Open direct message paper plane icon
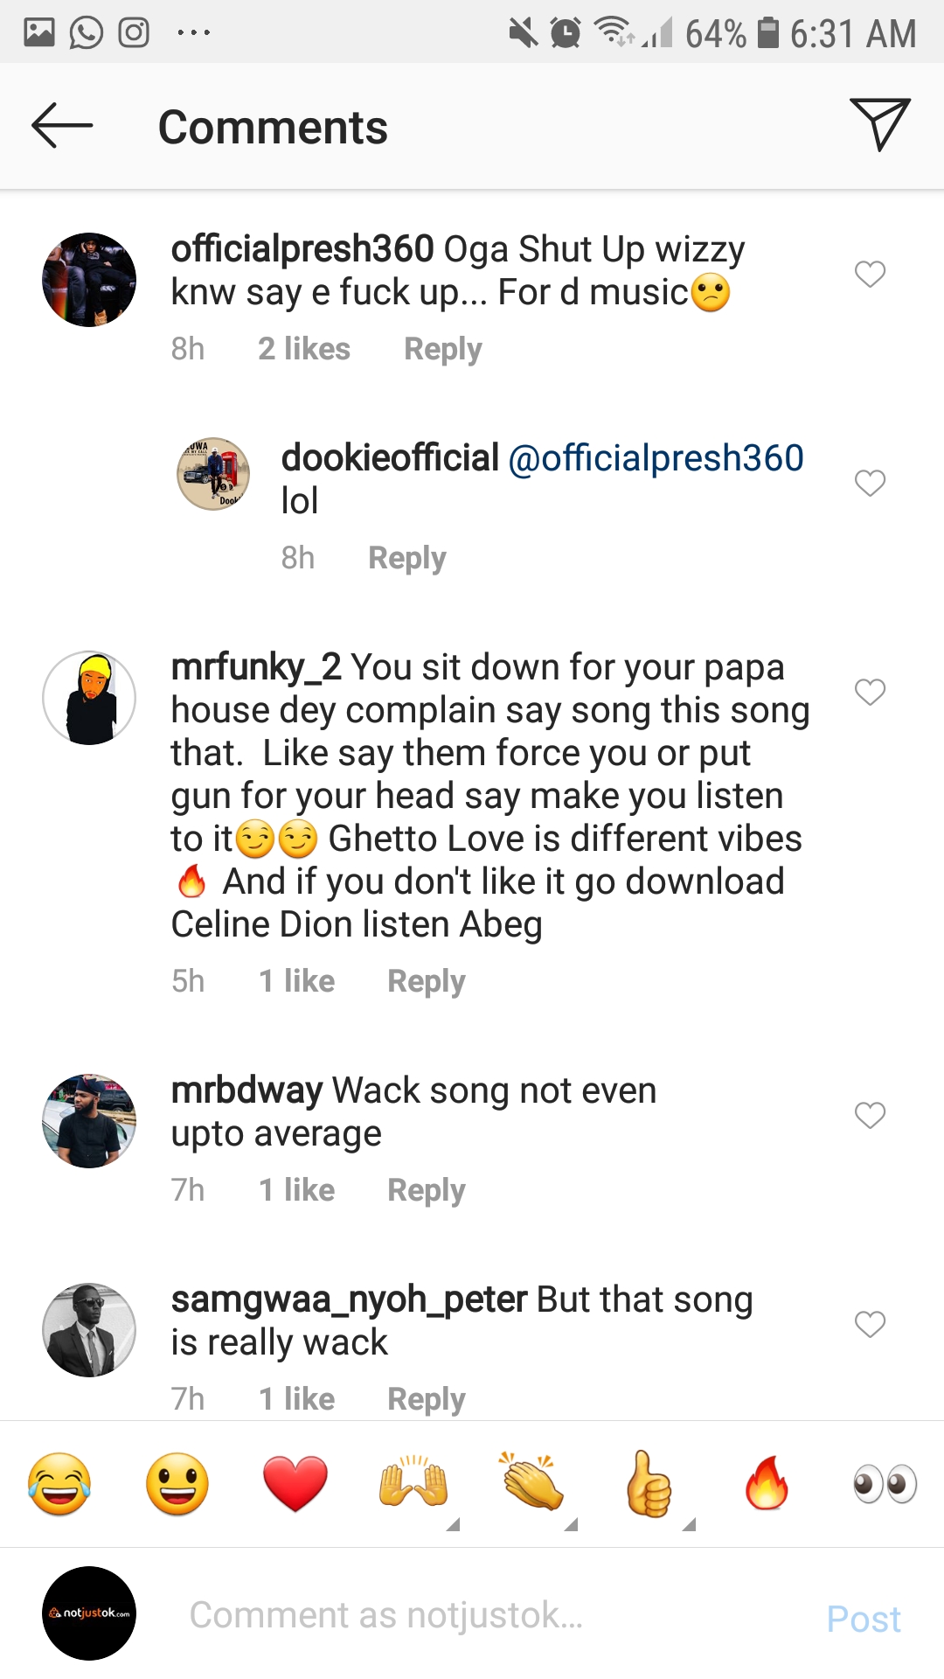Viewport: 944px width, 1679px height. click(x=879, y=124)
